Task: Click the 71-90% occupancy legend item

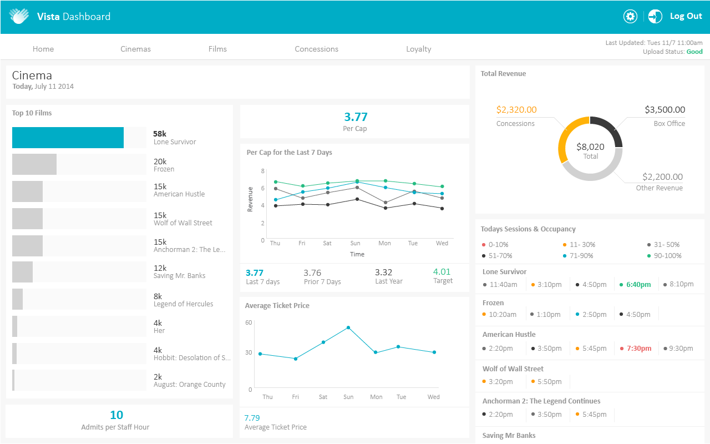Action: (577, 256)
